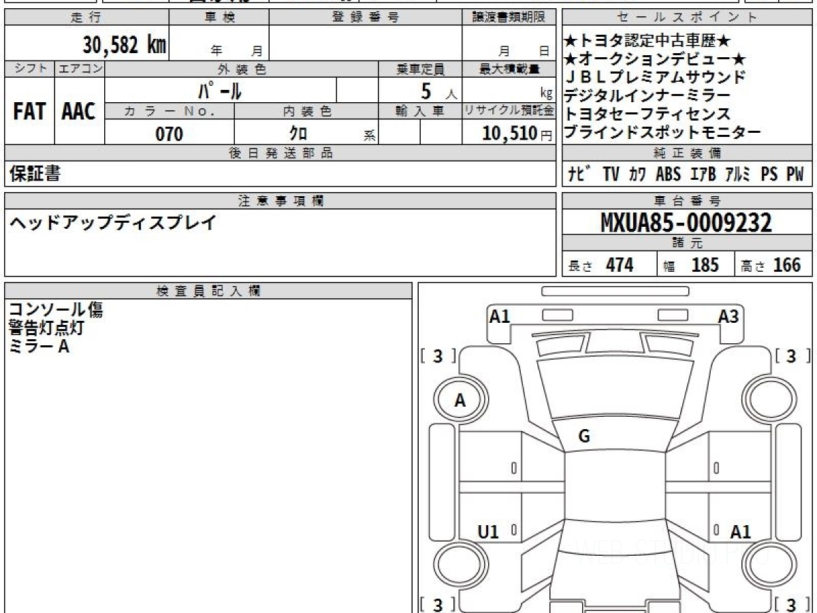Click the interior color value クロ
Viewport: 817px width, 613px height.
[x=298, y=134]
